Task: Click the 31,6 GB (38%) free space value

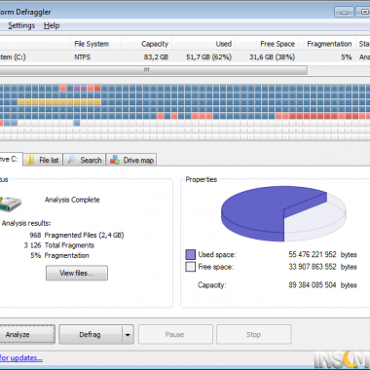Action: (x=273, y=57)
